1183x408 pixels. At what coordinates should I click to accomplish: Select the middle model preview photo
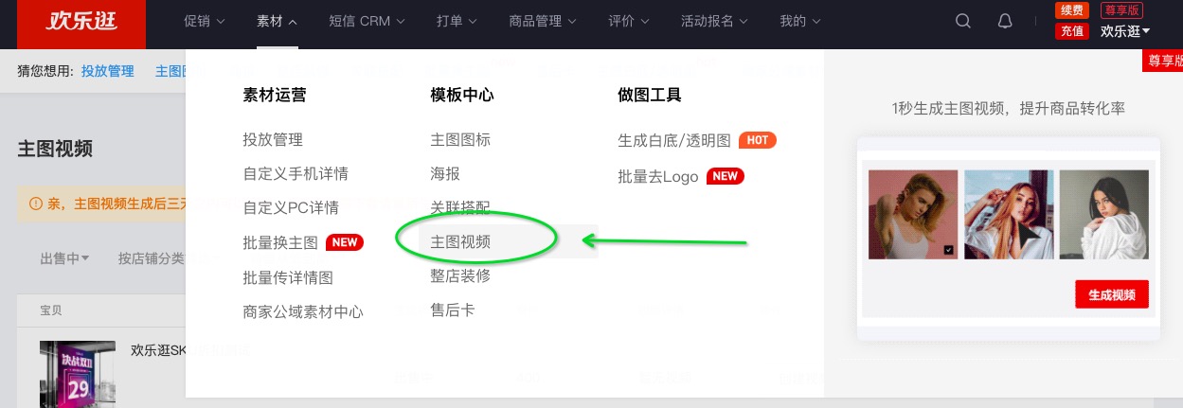point(1008,214)
